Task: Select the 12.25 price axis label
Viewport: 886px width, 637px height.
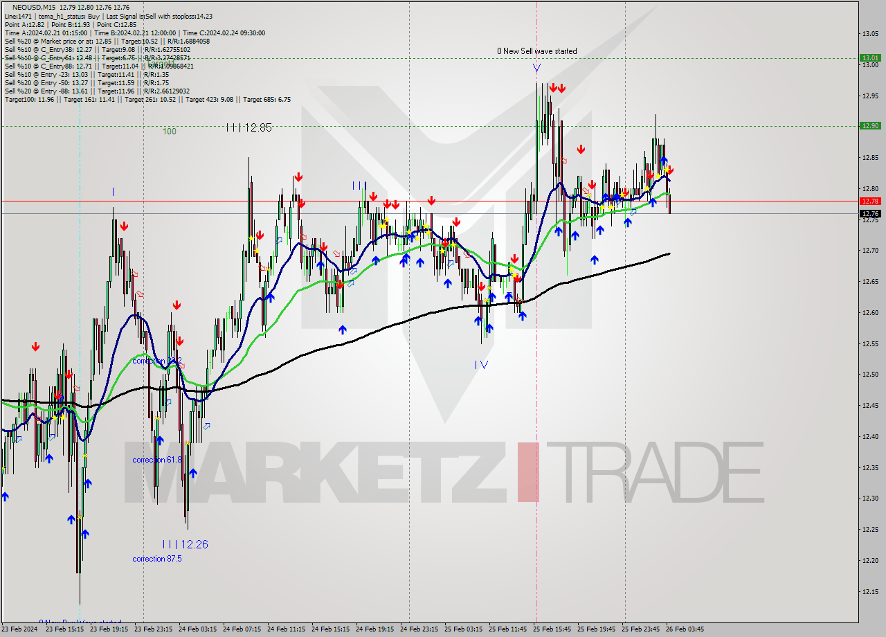Action: pyautogui.click(x=870, y=530)
